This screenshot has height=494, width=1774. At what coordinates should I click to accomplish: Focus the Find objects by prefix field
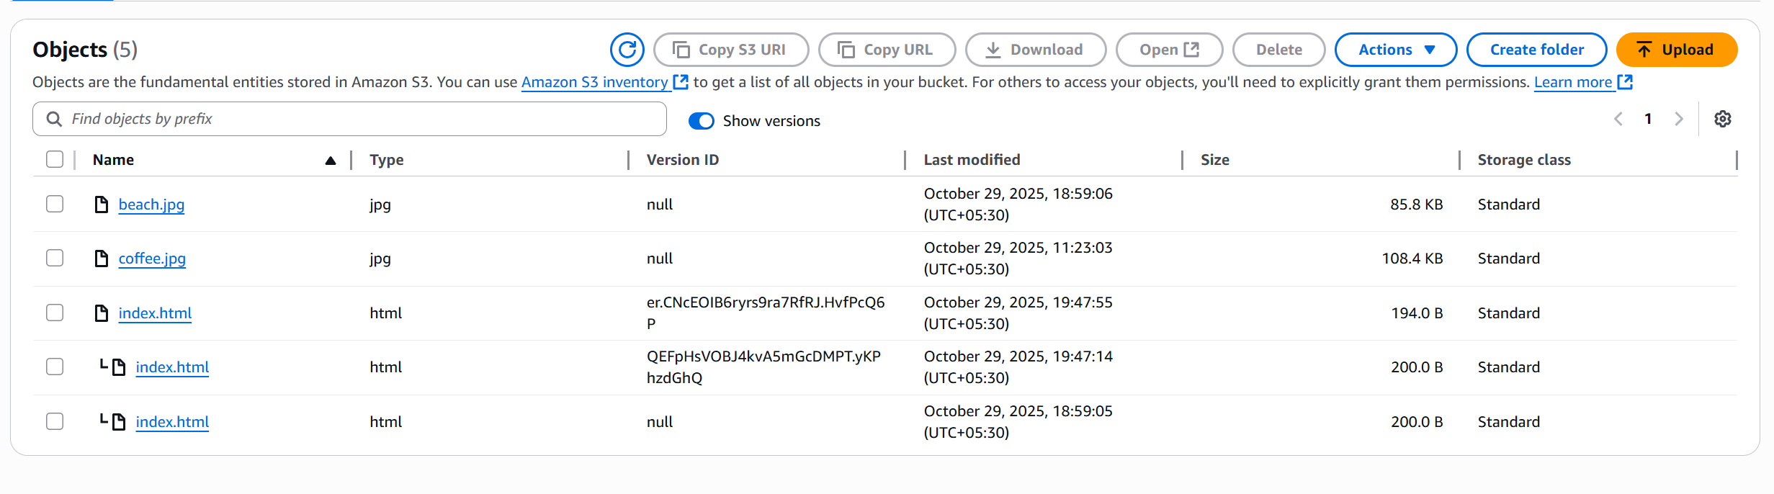[x=360, y=119]
